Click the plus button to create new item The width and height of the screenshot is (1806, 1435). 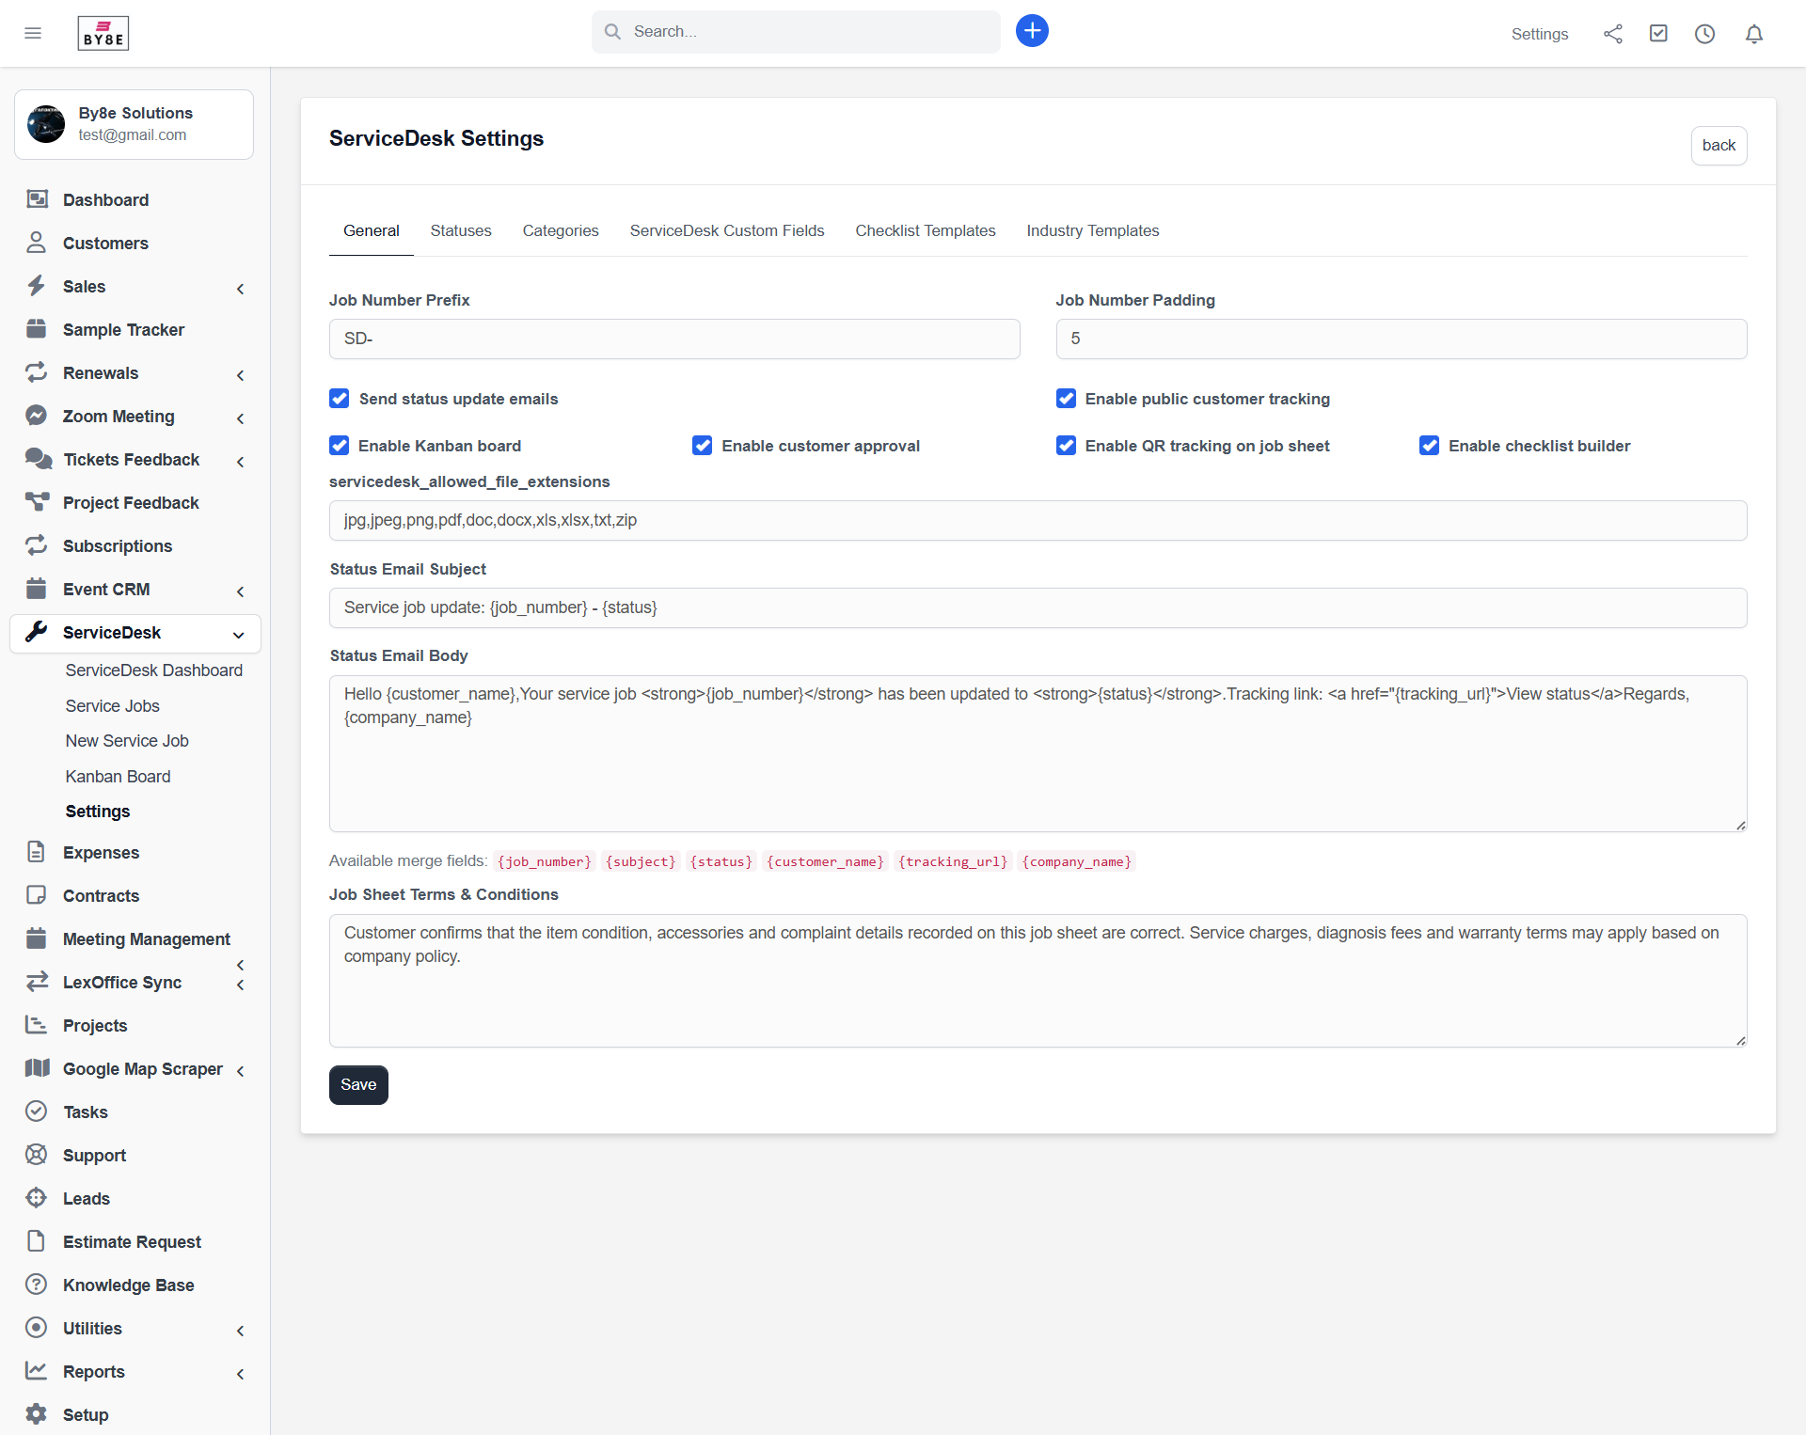tap(1032, 30)
